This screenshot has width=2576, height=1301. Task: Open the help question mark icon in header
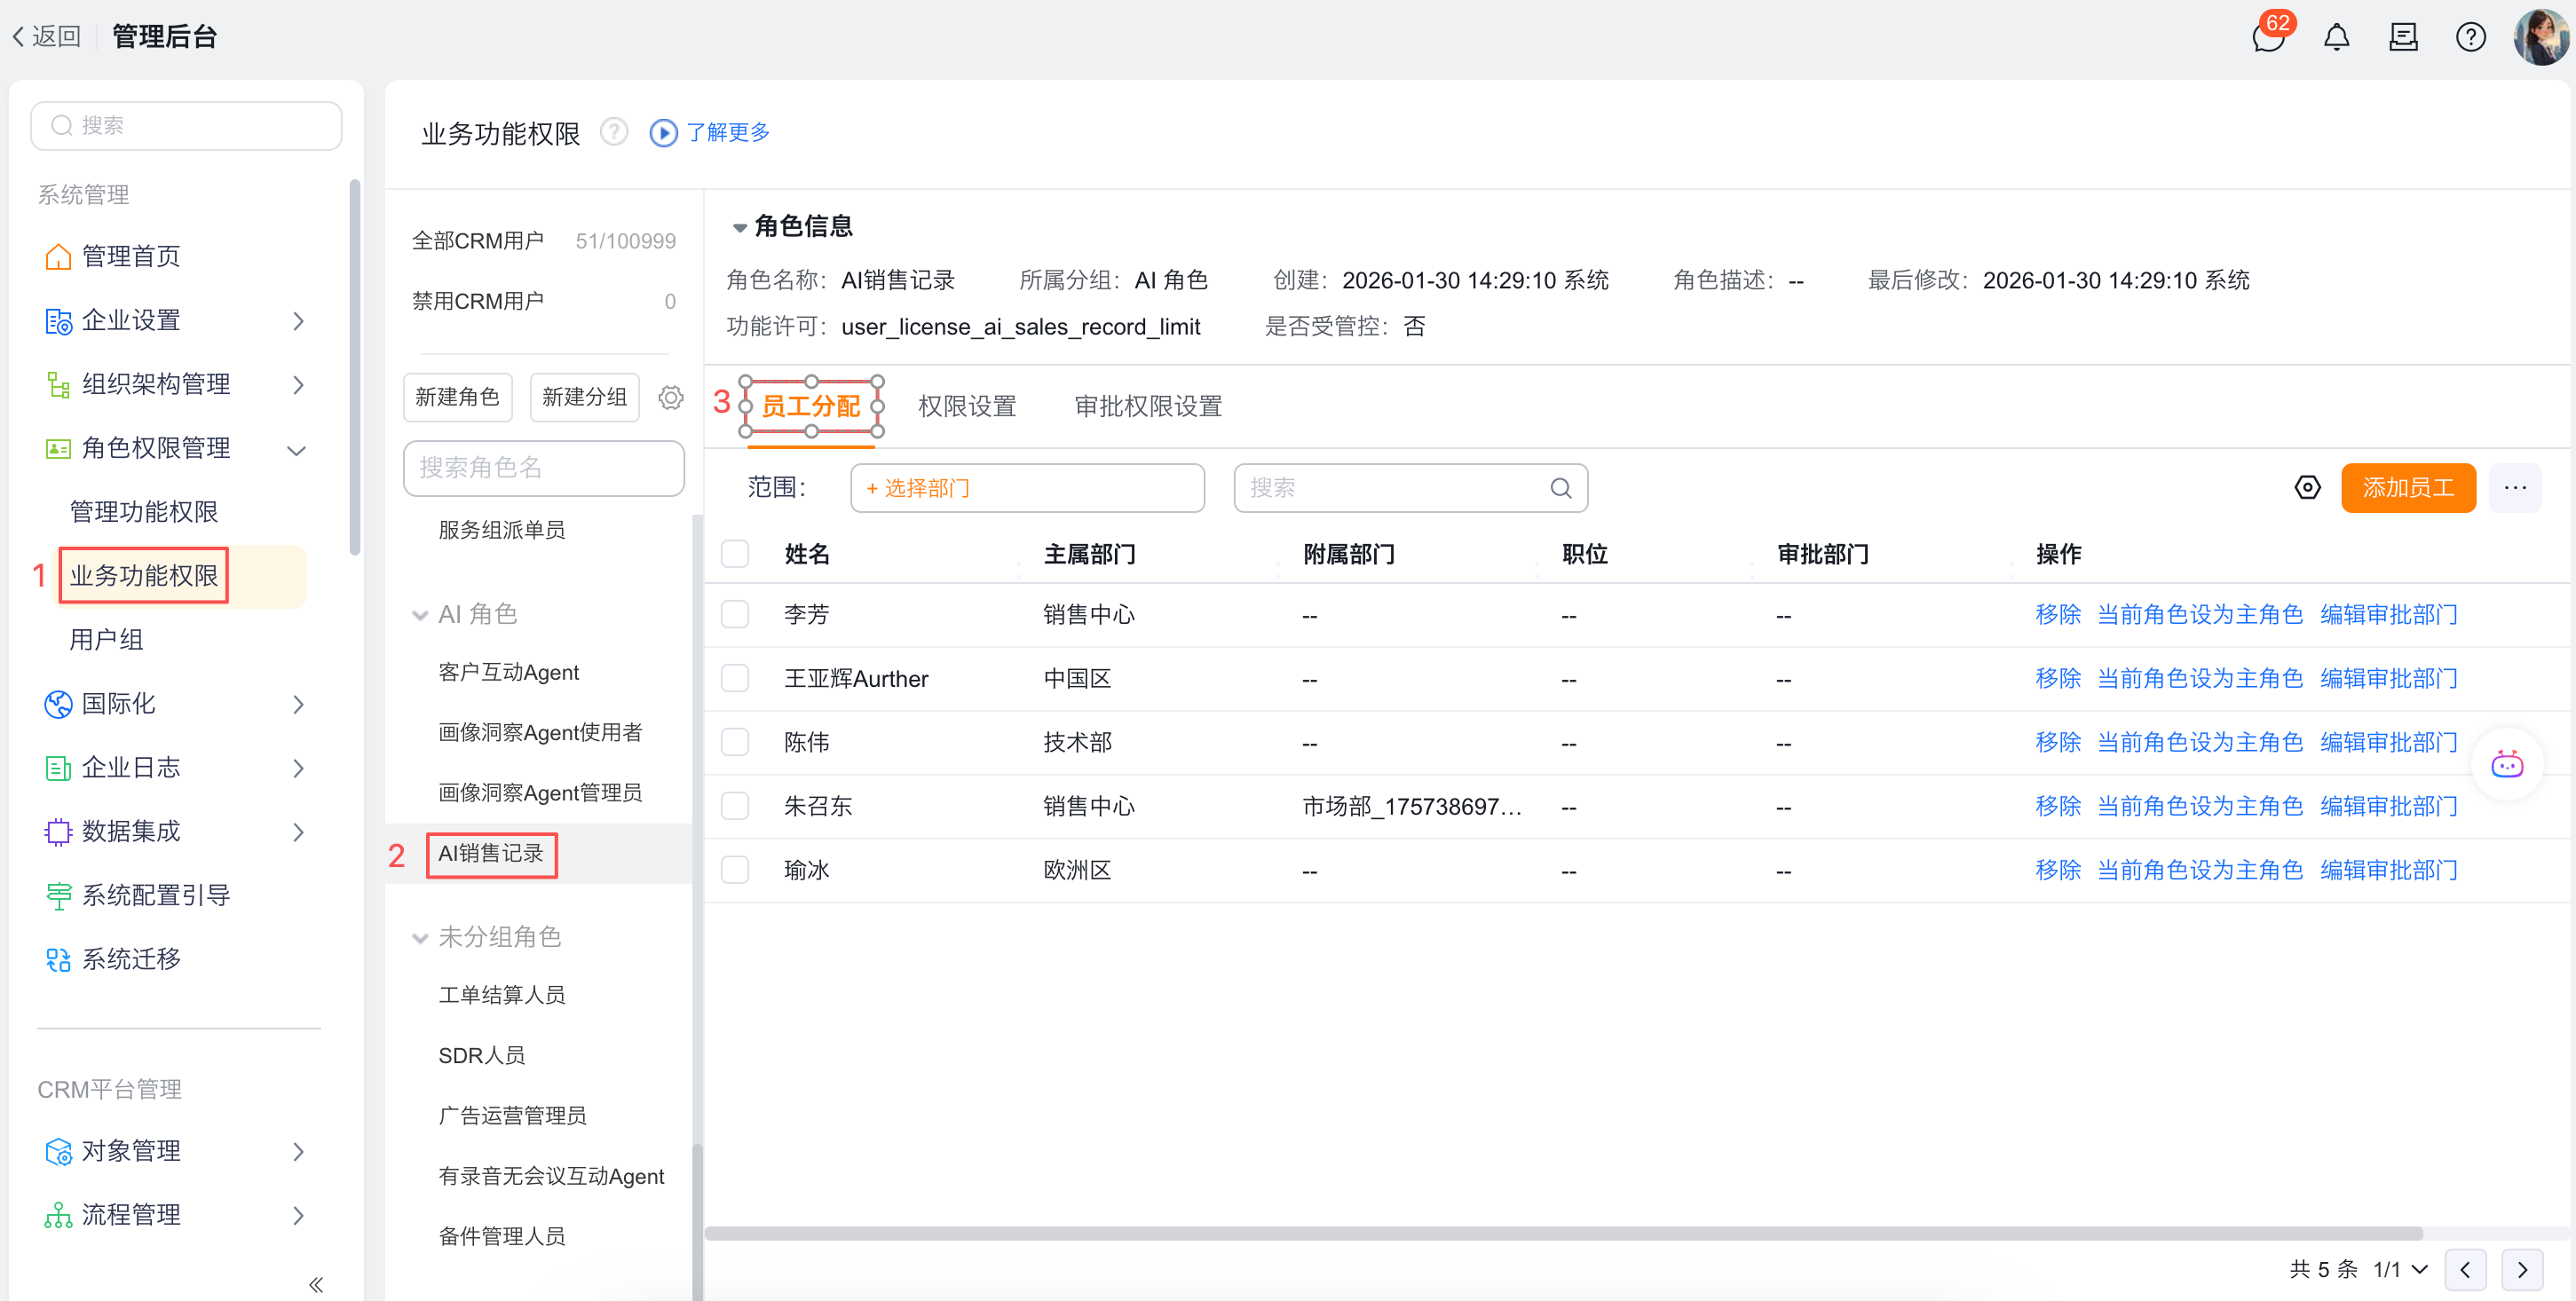click(2470, 38)
